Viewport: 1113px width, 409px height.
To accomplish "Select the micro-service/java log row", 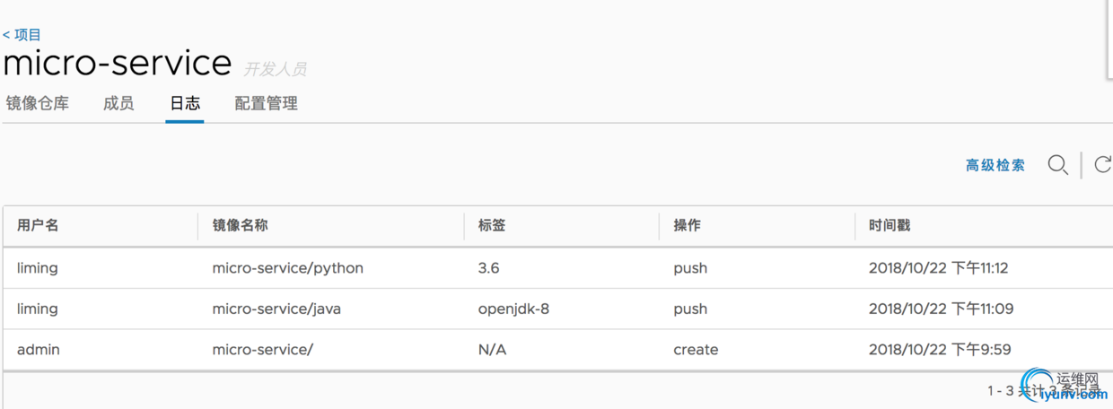I will click(x=276, y=309).
